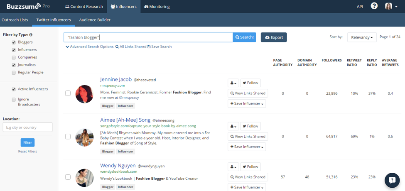Viewport: 405px width, 191px height.
Task: View Links Shared for Jennine Jacob
Action: [248, 93]
